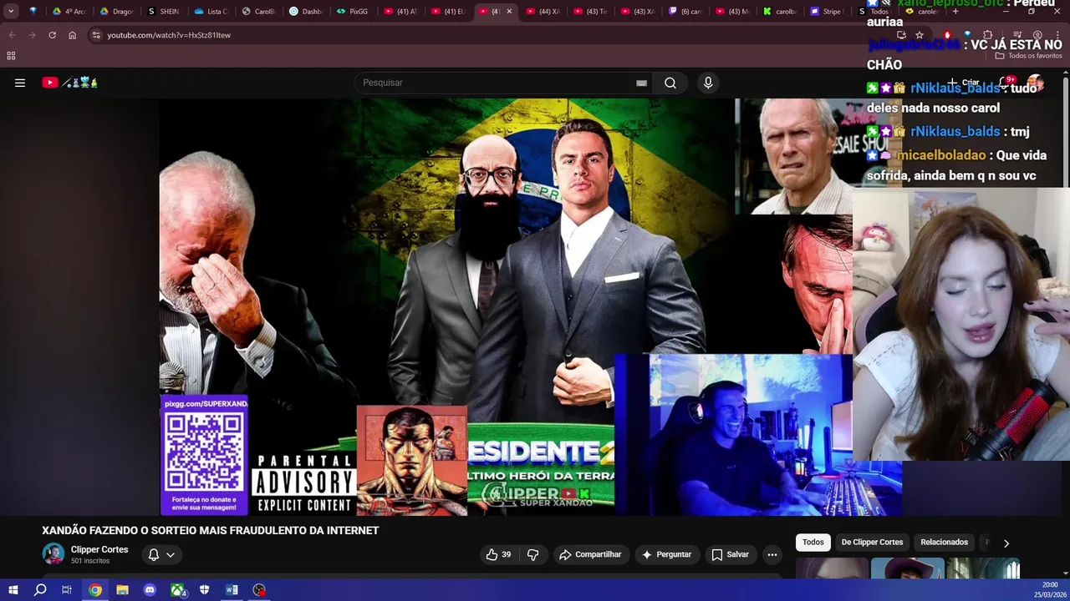The height and width of the screenshot is (601, 1070).
Task: Click the browser forward arrow
Action: coord(32,35)
